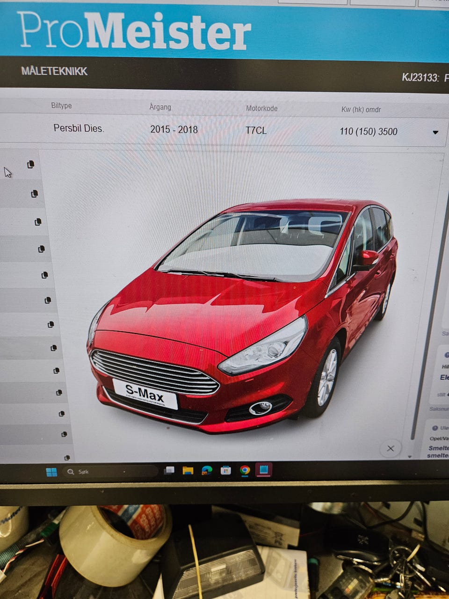The image size is (449, 599).
Task: Select the 110 (150) 3500 engine option
Action: tap(369, 131)
